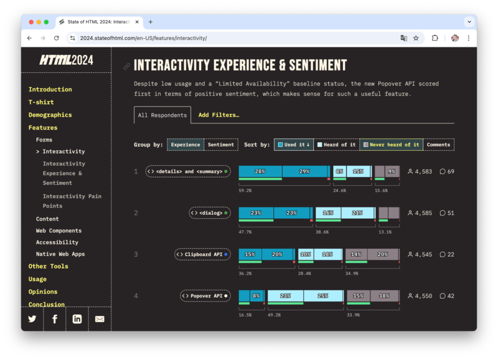
Task: Sort by Never heard of it
Action: click(392, 145)
